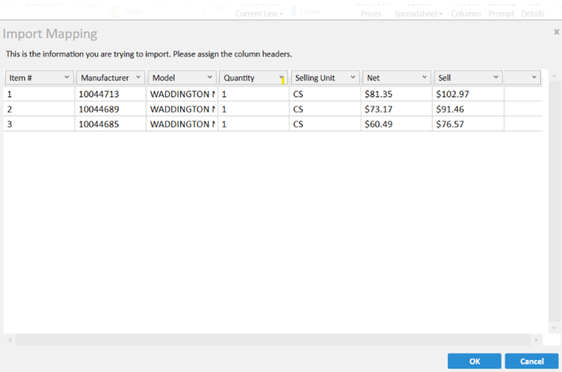Image resolution: width=562 pixels, height=372 pixels.
Task: Click the horizontal scrollbar right arrow
Action: [x=536, y=340]
